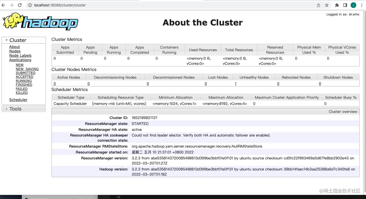The height and width of the screenshot is (199, 366).
Task: Click the Decommissioning Nodes count link
Action: tap(89, 84)
